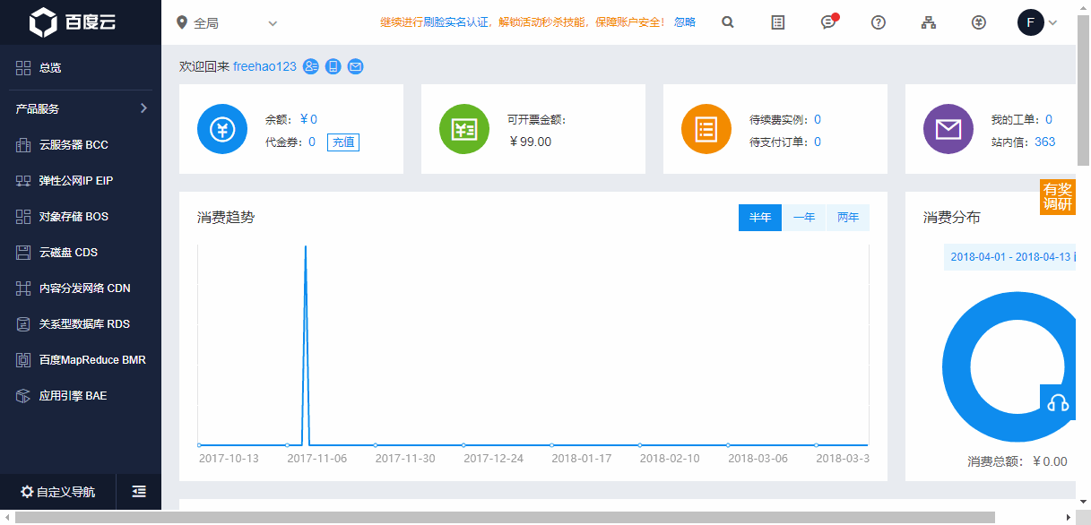Click the 2018-04-01 to 2018-04-13 date range field

[1010, 257]
